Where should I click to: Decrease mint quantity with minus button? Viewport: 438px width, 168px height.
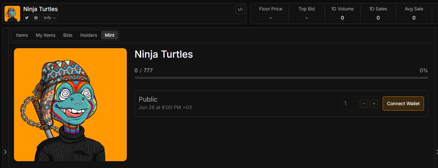pyautogui.click(x=364, y=103)
